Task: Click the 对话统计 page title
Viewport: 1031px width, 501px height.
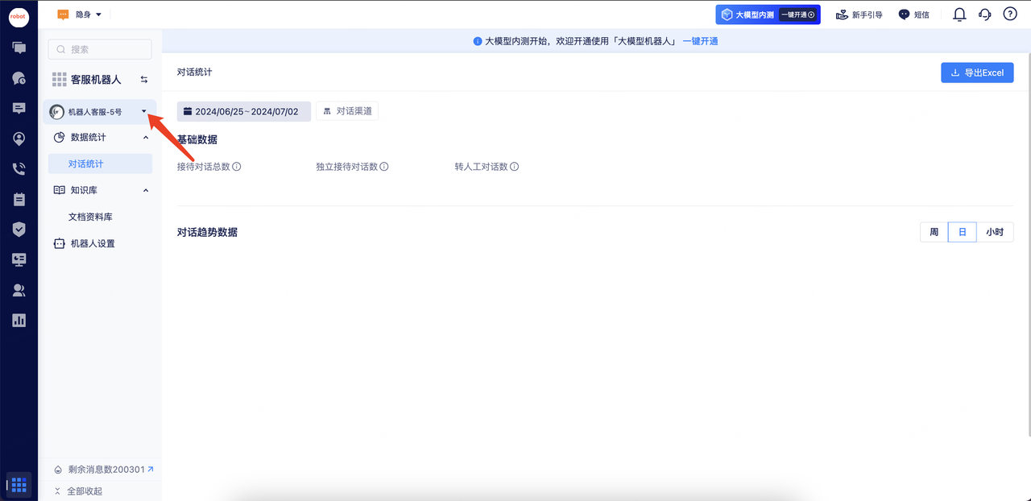Action: pyautogui.click(x=195, y=72)
